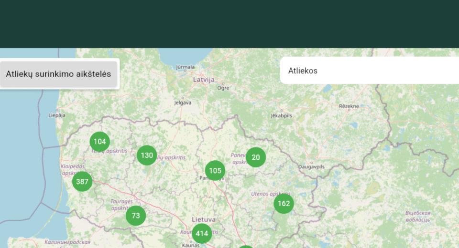Click the 104 cluster marker near Telšių apskritis
459x248 pixels.
pos(100,142)
